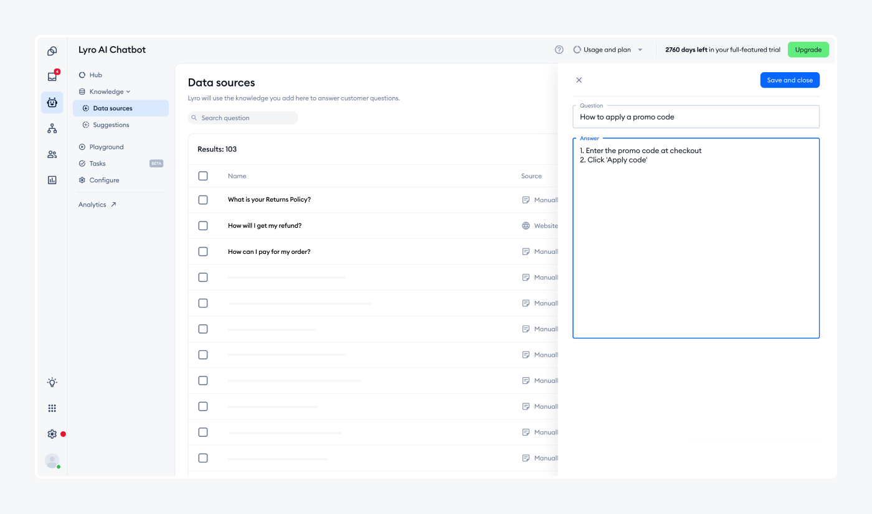Click the external link arrow next to Analytics
Screen dimensions: 872x514
pos(113,205)
